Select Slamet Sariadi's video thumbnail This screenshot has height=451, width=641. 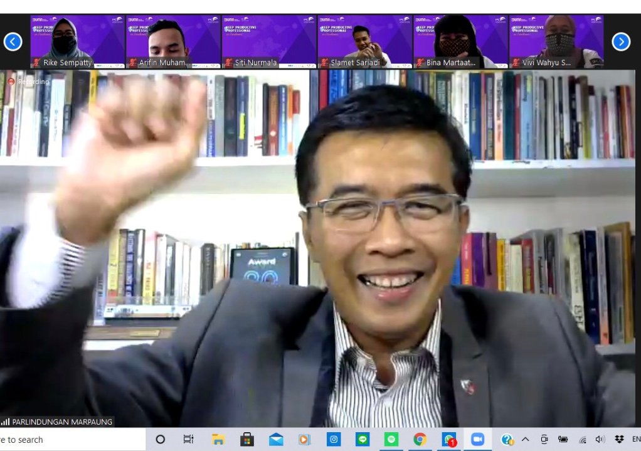click(x=364, y=41)
